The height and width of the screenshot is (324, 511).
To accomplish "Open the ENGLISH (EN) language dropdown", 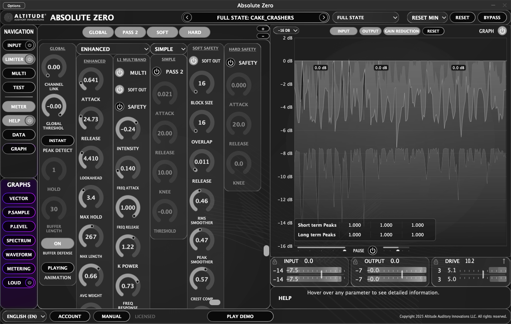I will click(x=24, y=316).
